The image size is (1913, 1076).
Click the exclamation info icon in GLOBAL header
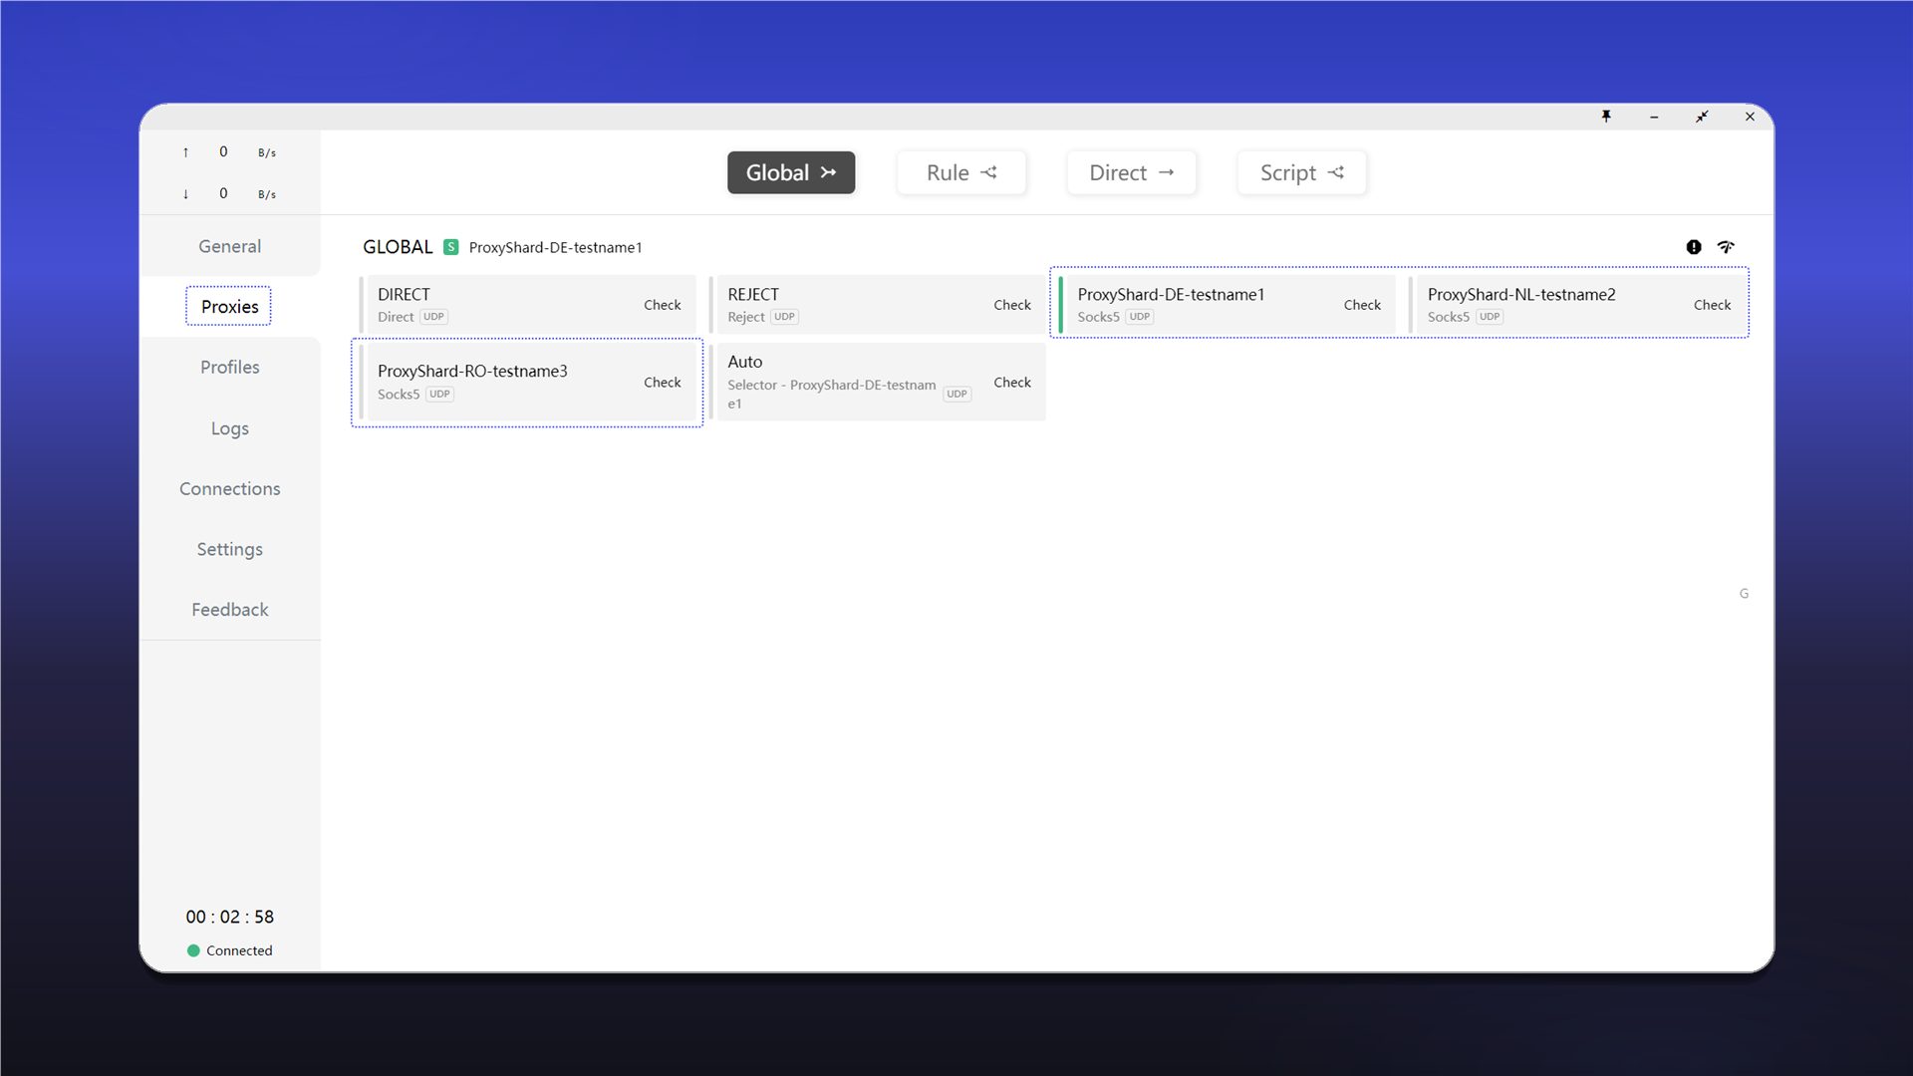[x=1694, y=247]
